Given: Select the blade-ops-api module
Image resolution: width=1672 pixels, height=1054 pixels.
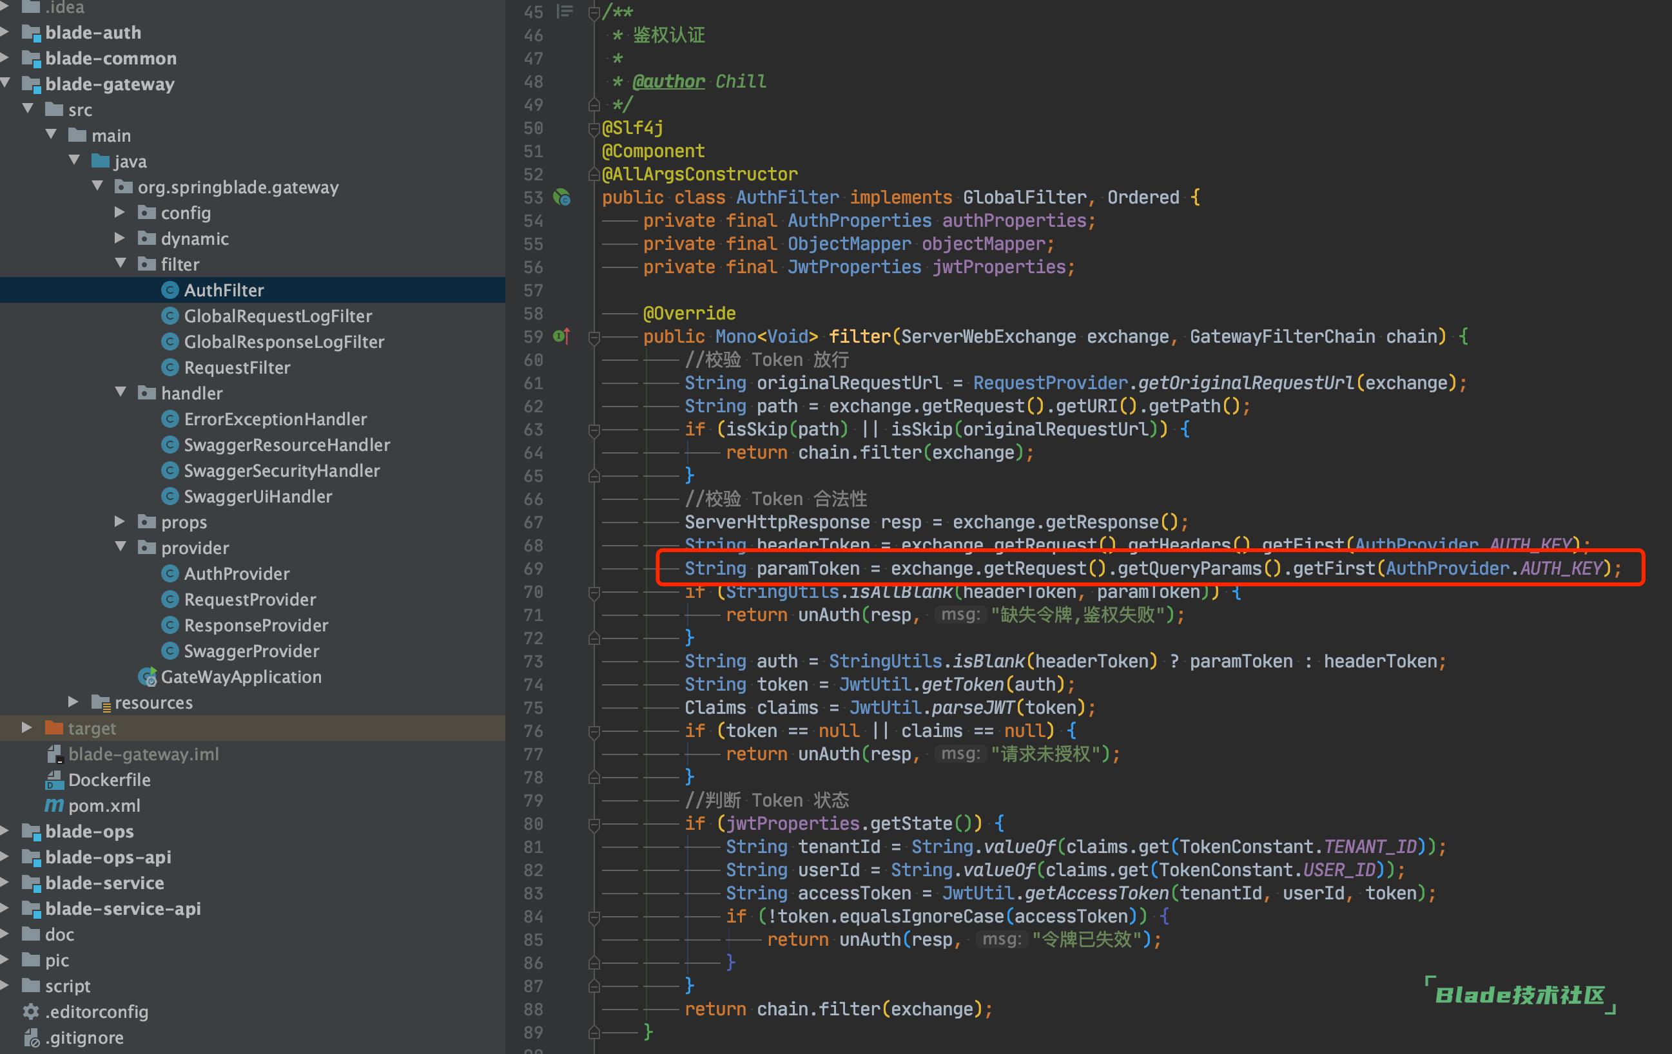Looking at the screenshot, I should pyautogui.click(x=108, y=857).
